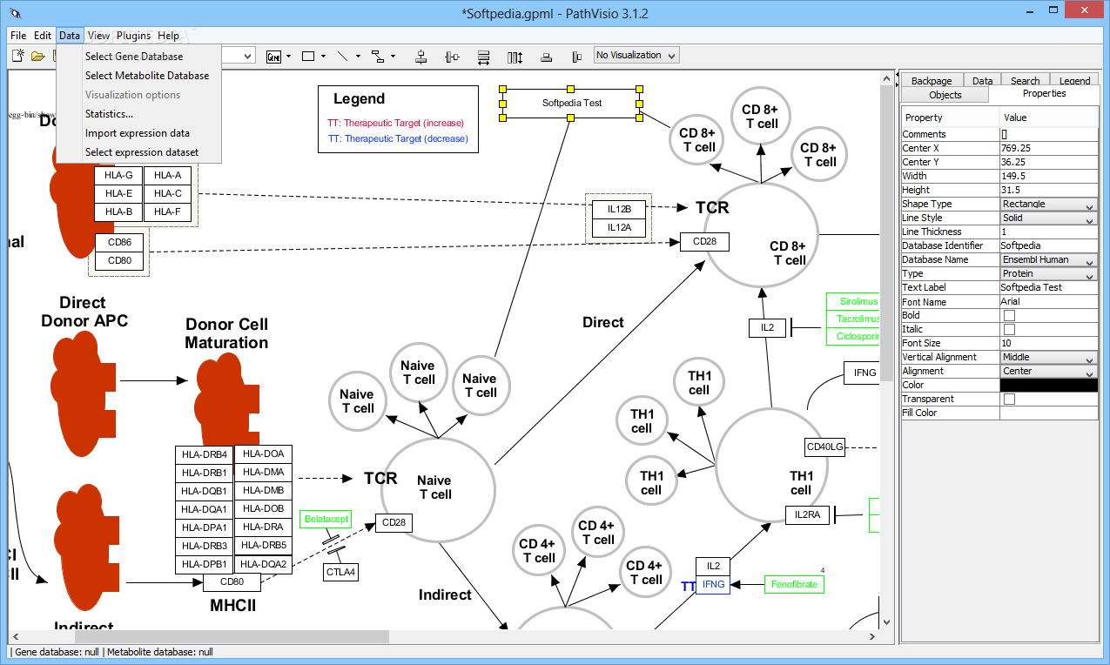This screenshot has height=665, width=1110.
Task: Switch to the Backpage tab
Action: tap(932, 81)
